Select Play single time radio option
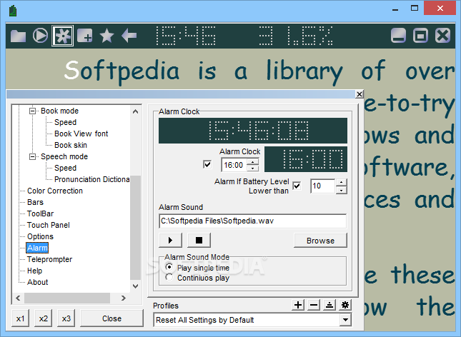The width and height of the screenshot is (461, 337). [x=169, y=267]
